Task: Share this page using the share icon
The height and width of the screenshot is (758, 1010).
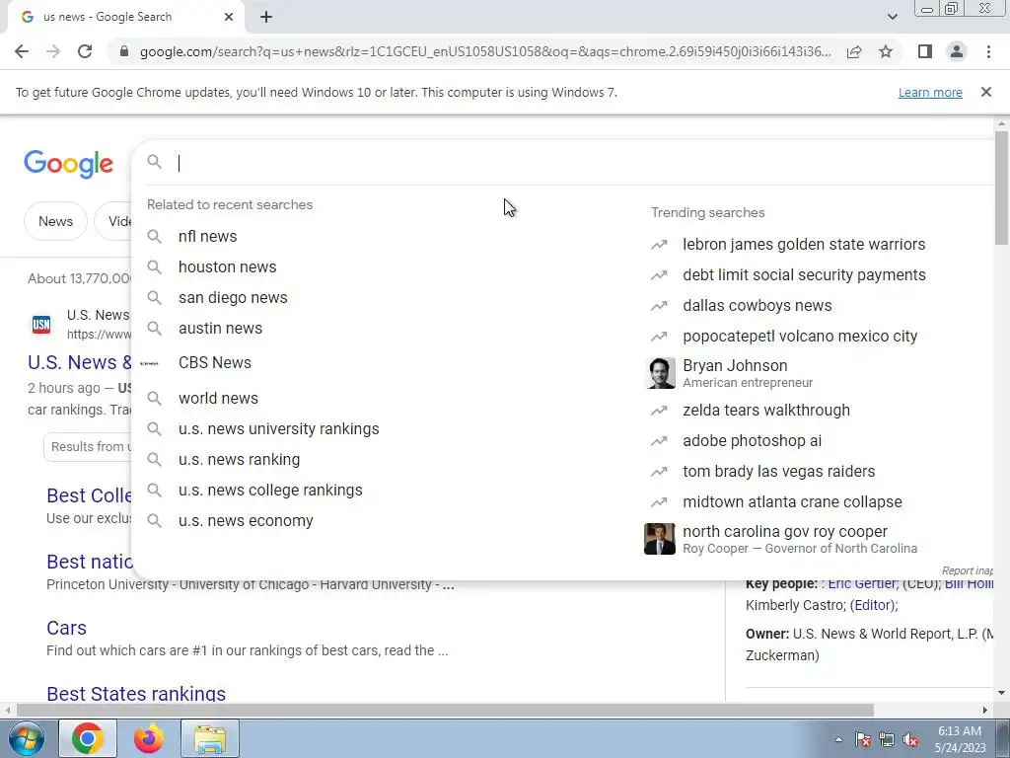Action: (854, 51)
